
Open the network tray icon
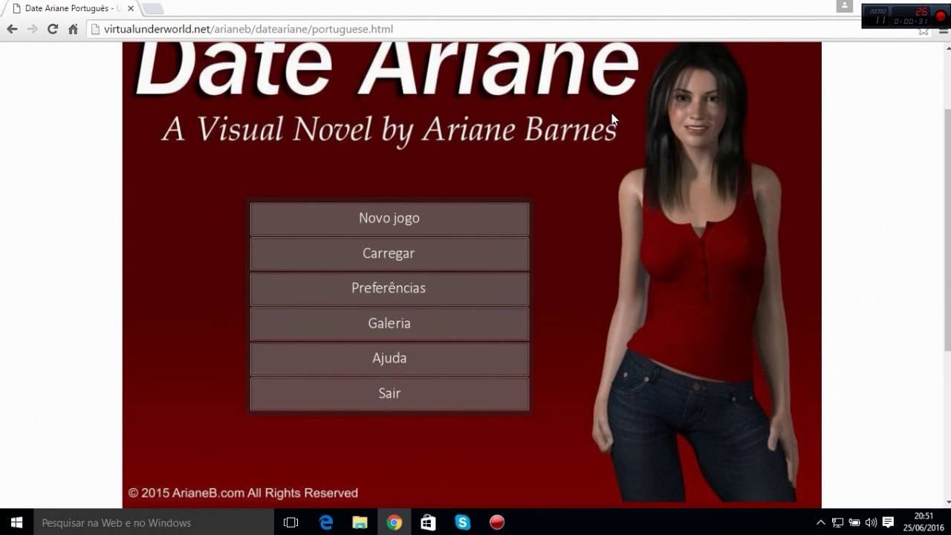tap(837, 522)
